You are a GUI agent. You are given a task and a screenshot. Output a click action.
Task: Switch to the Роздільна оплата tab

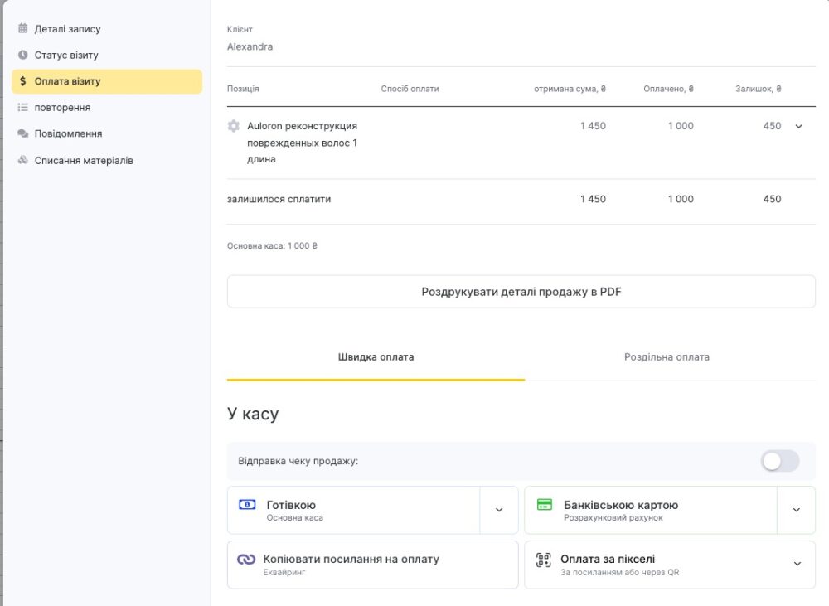point(667,357)
